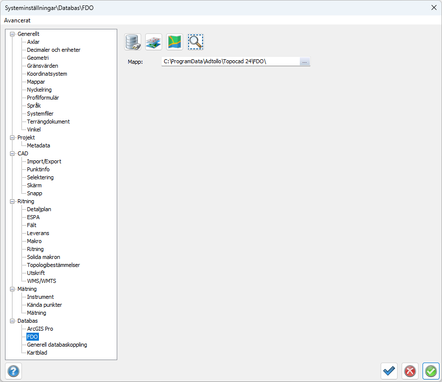Open help with the question mark icon
Image resolution: width=442 pixels, height=382 pixels.
[x=13, y=371]
